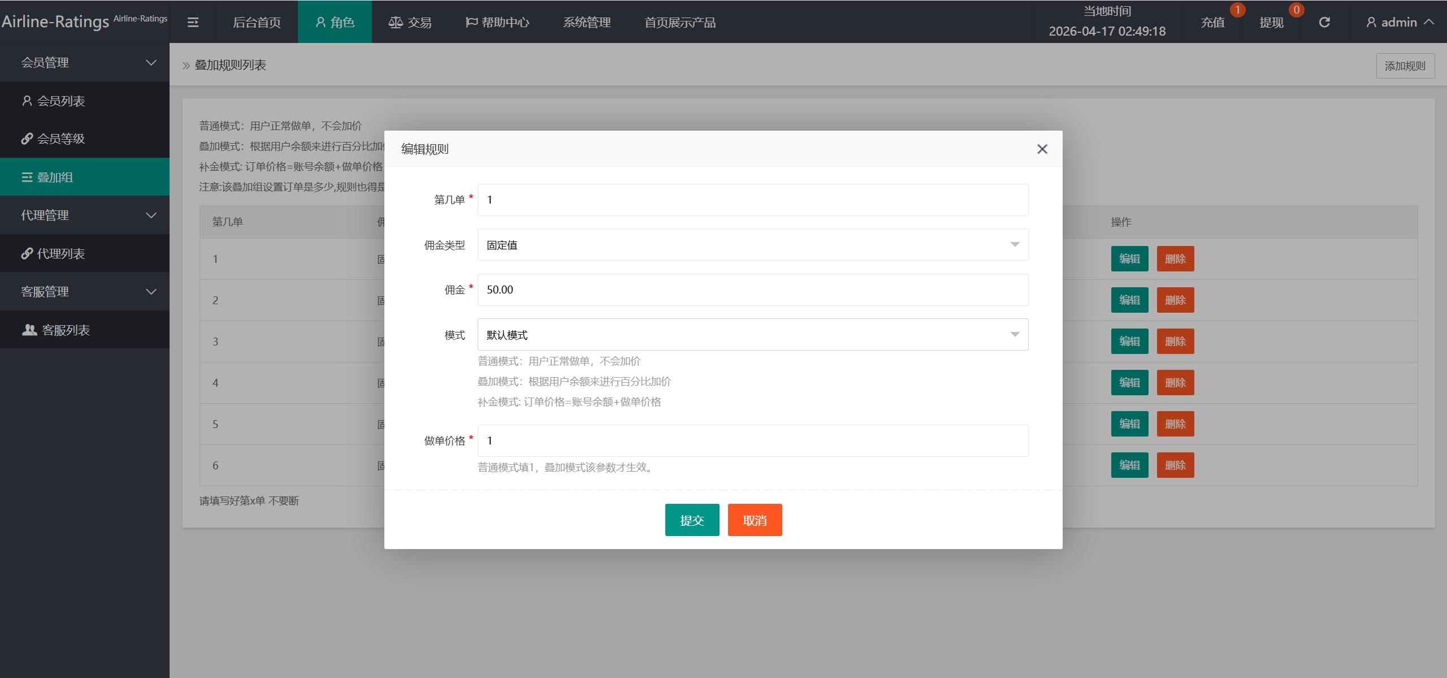Open 会员等级 link icon item
Screen dimensions: 1447x678
(60, 139)
